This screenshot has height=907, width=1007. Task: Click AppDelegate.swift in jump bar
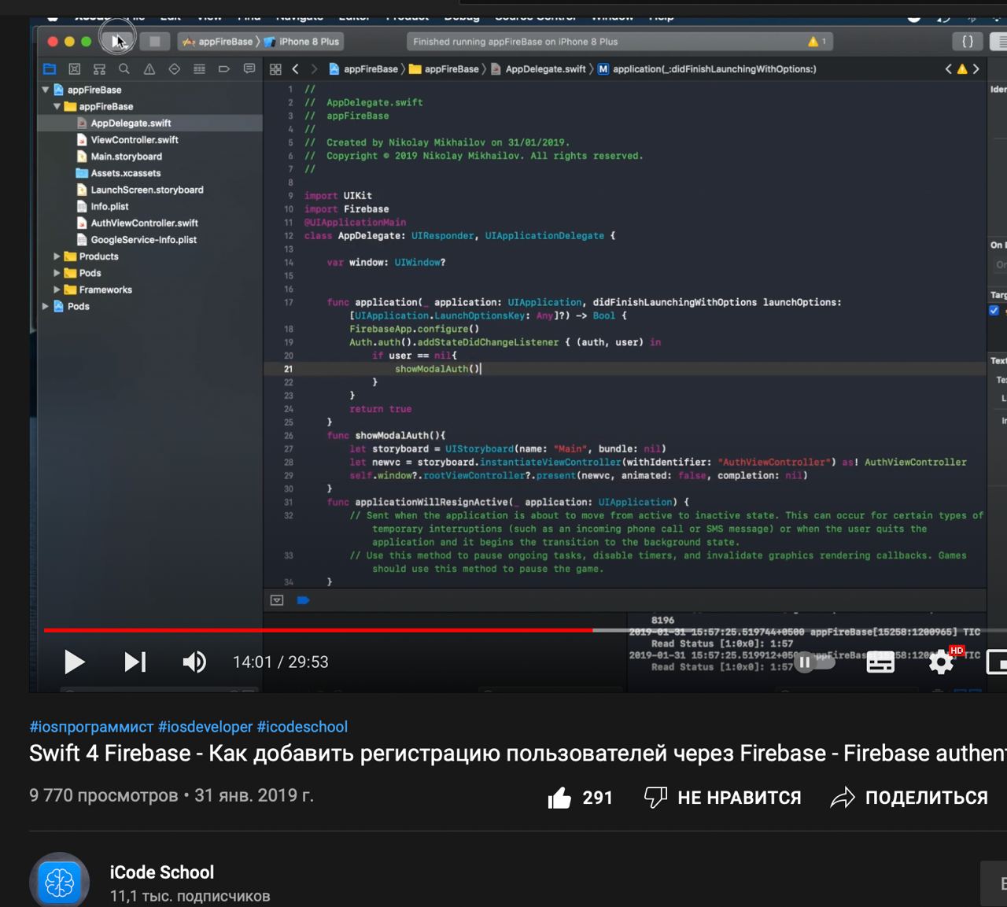tap(538, 69)
